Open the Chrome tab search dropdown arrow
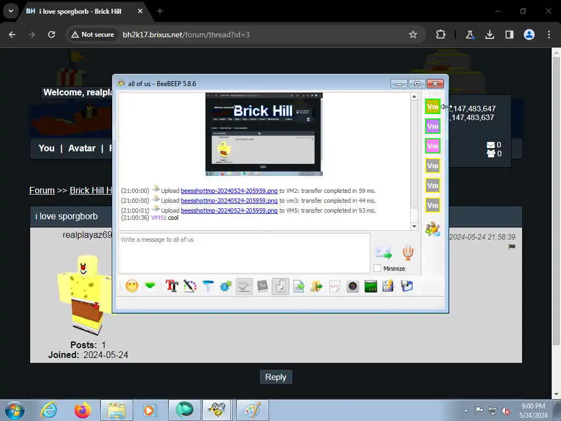This screenshot has height=421, width=561. [x=11, y=11]
